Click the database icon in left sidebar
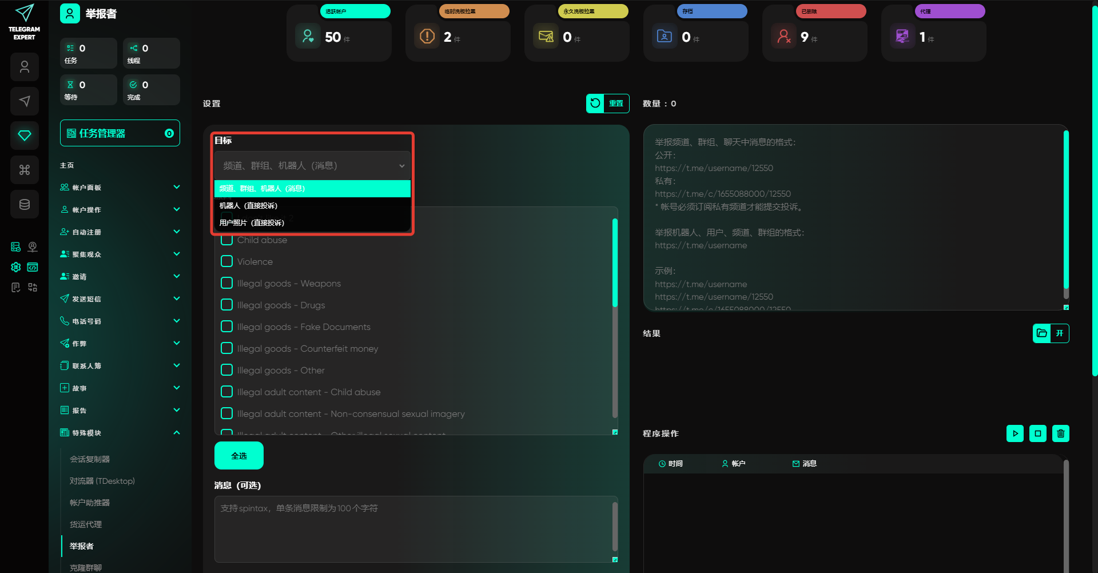The image size is (1098, 573). tap(25, 204)
